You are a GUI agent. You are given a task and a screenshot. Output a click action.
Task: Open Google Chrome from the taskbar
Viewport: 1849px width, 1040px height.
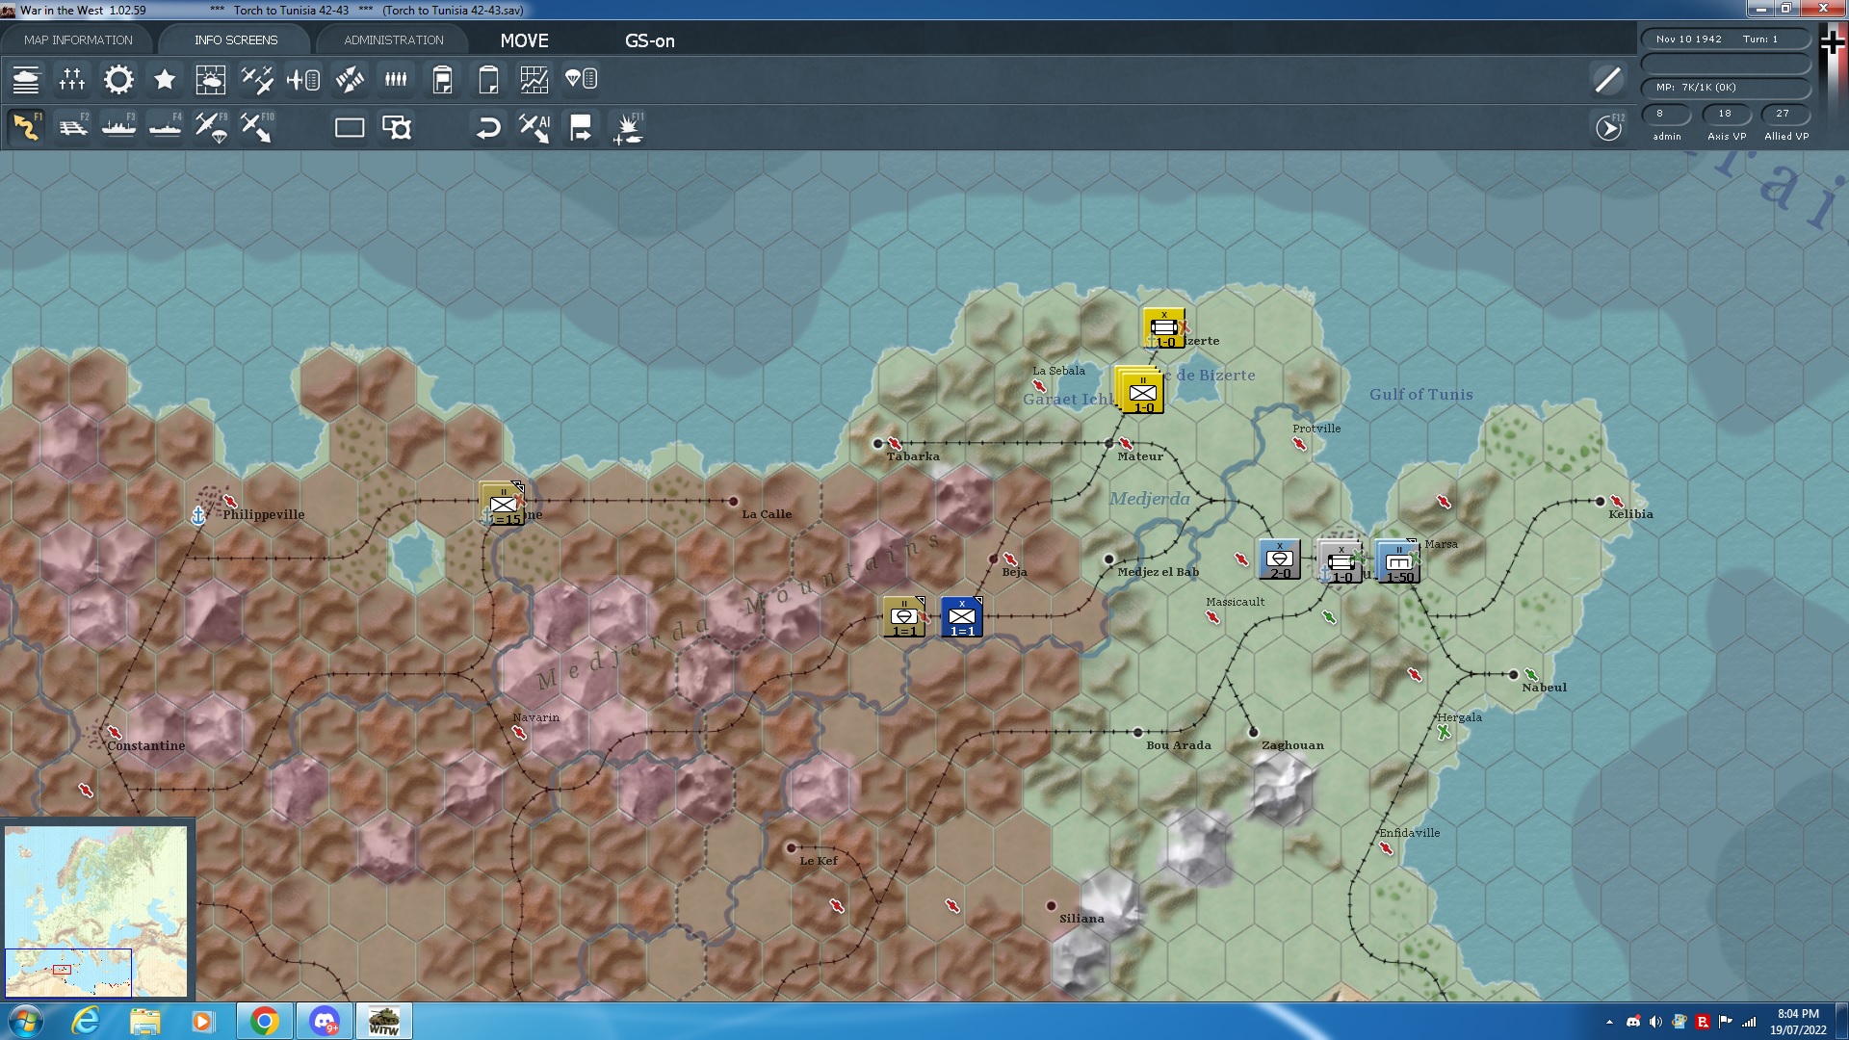pos(264,1021)
